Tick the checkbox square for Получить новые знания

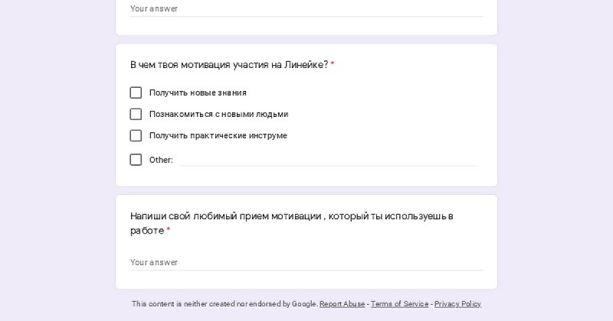point(136,92)
